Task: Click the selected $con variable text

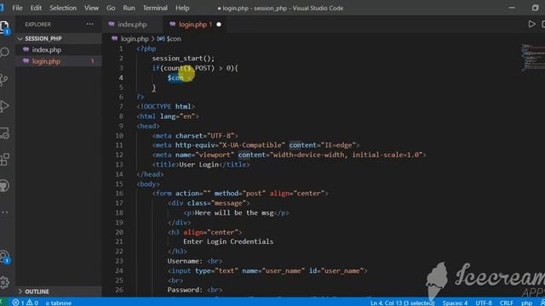Action: coord(175,77)
